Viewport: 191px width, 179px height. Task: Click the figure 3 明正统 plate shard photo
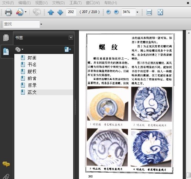107,148
